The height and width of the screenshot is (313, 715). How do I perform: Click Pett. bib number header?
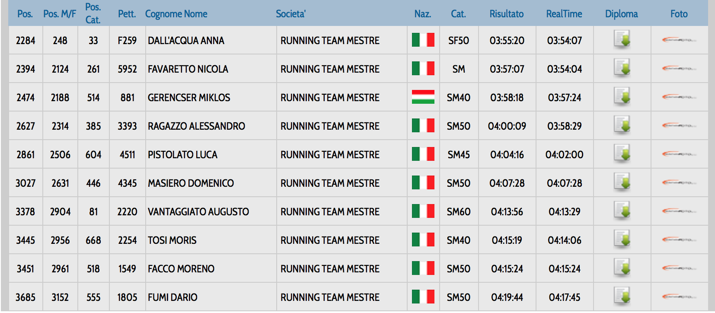[127, 14]
